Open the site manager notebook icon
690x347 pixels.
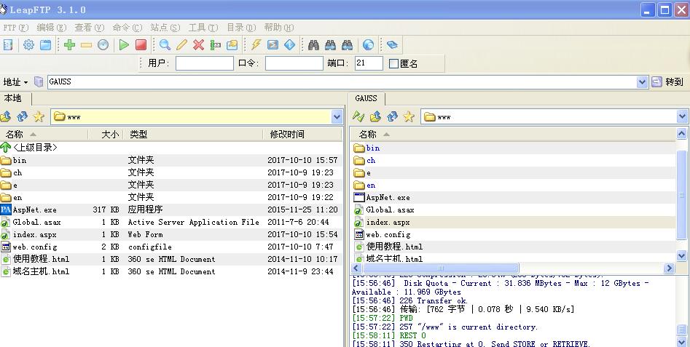(x=8, y=45)
